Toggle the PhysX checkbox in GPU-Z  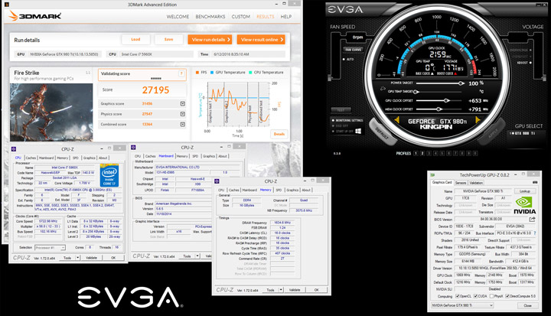[491, 296]
